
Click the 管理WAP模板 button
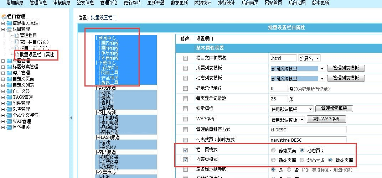click(x=326, y=119)
